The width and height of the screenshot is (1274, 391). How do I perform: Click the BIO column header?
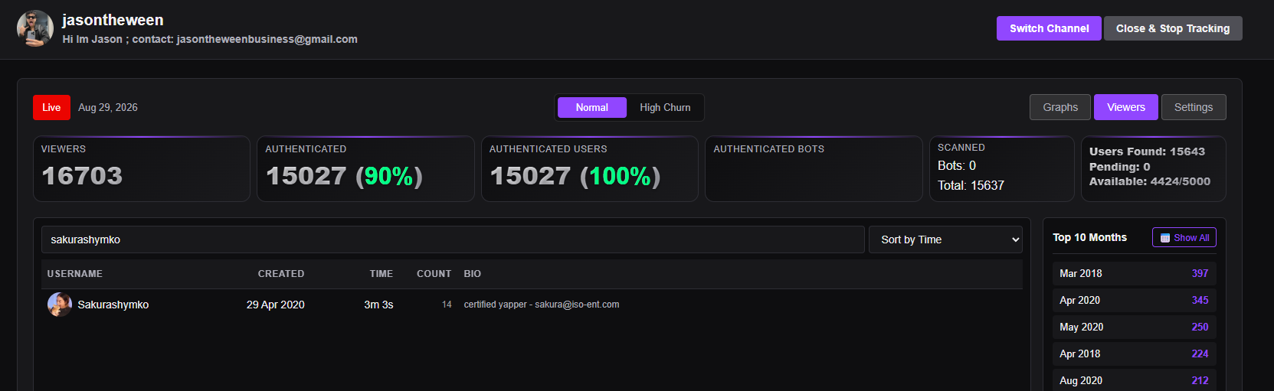(473, 274)
